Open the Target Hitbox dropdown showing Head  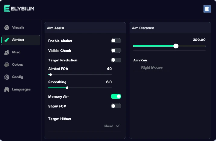tap(84, 126)
